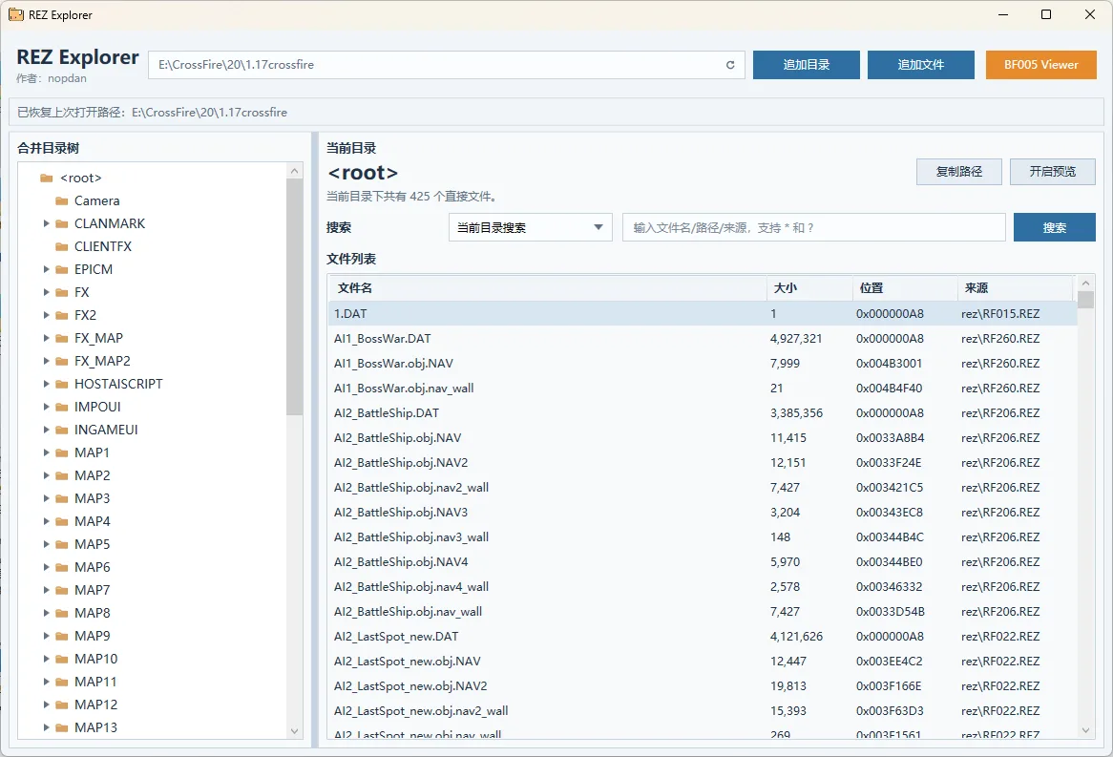This screenshot has height=757, width=1113.
Task: Select AI2_BattleShip.obj.NAV3 in file list
Action: pos(703,512)
